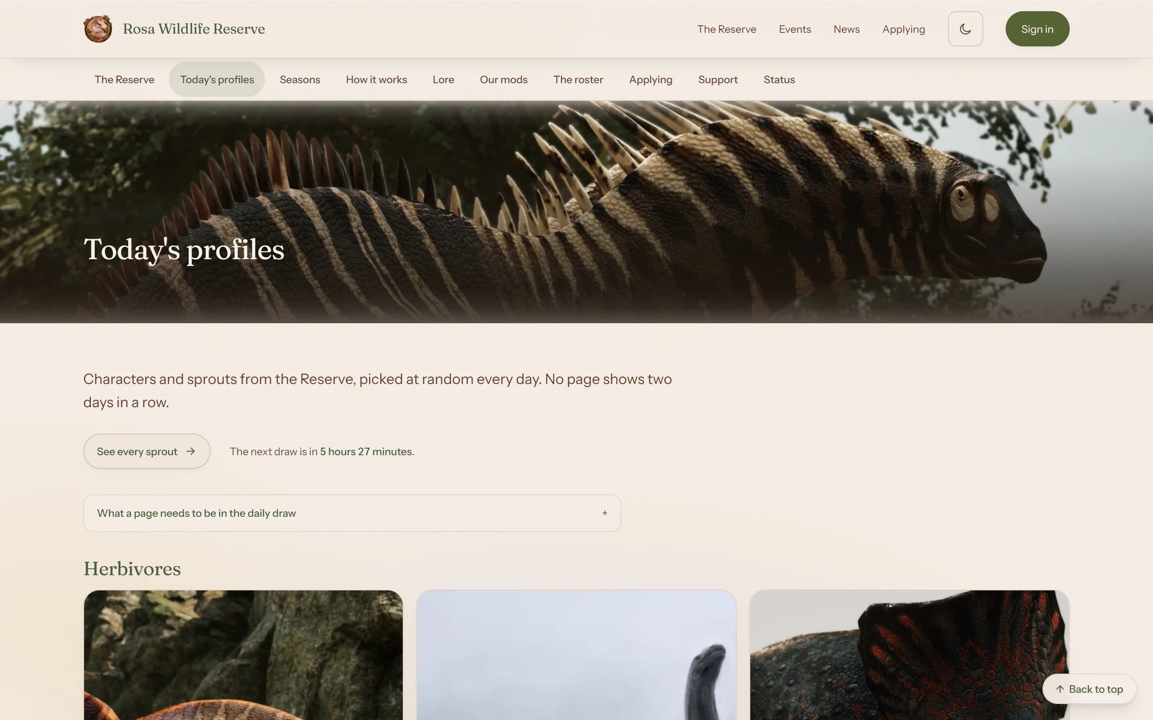1153x720 pixels.
Task: Open the middle Herbivores card with grey sky
Action: tap(576, 655)
